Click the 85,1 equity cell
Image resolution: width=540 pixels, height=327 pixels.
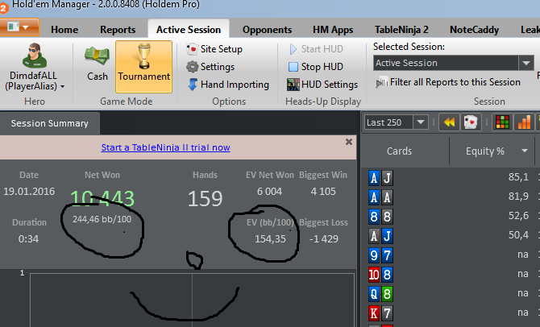(518, 177)
